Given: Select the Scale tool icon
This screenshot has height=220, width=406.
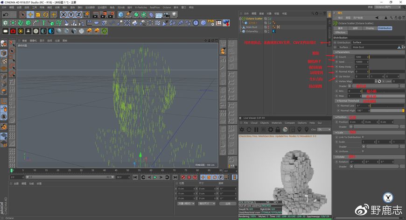Looking at the screenshot, I should coord(38,14).
